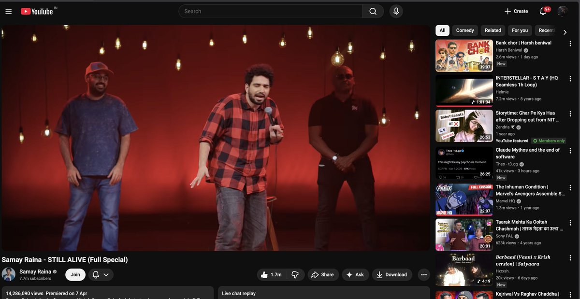Viewport: 580px width, 299px height.
Task: Open Interstellar STAY loop thumbnail
Action: (x=464, y=90)
